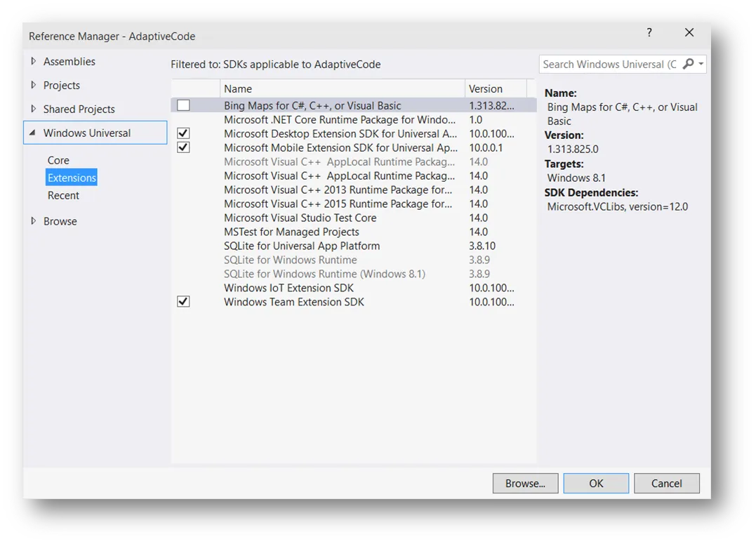Image resolution: width=756 pixels, height=544 pixels.
Task: Expand the Browse tree node
Action: 33,221
